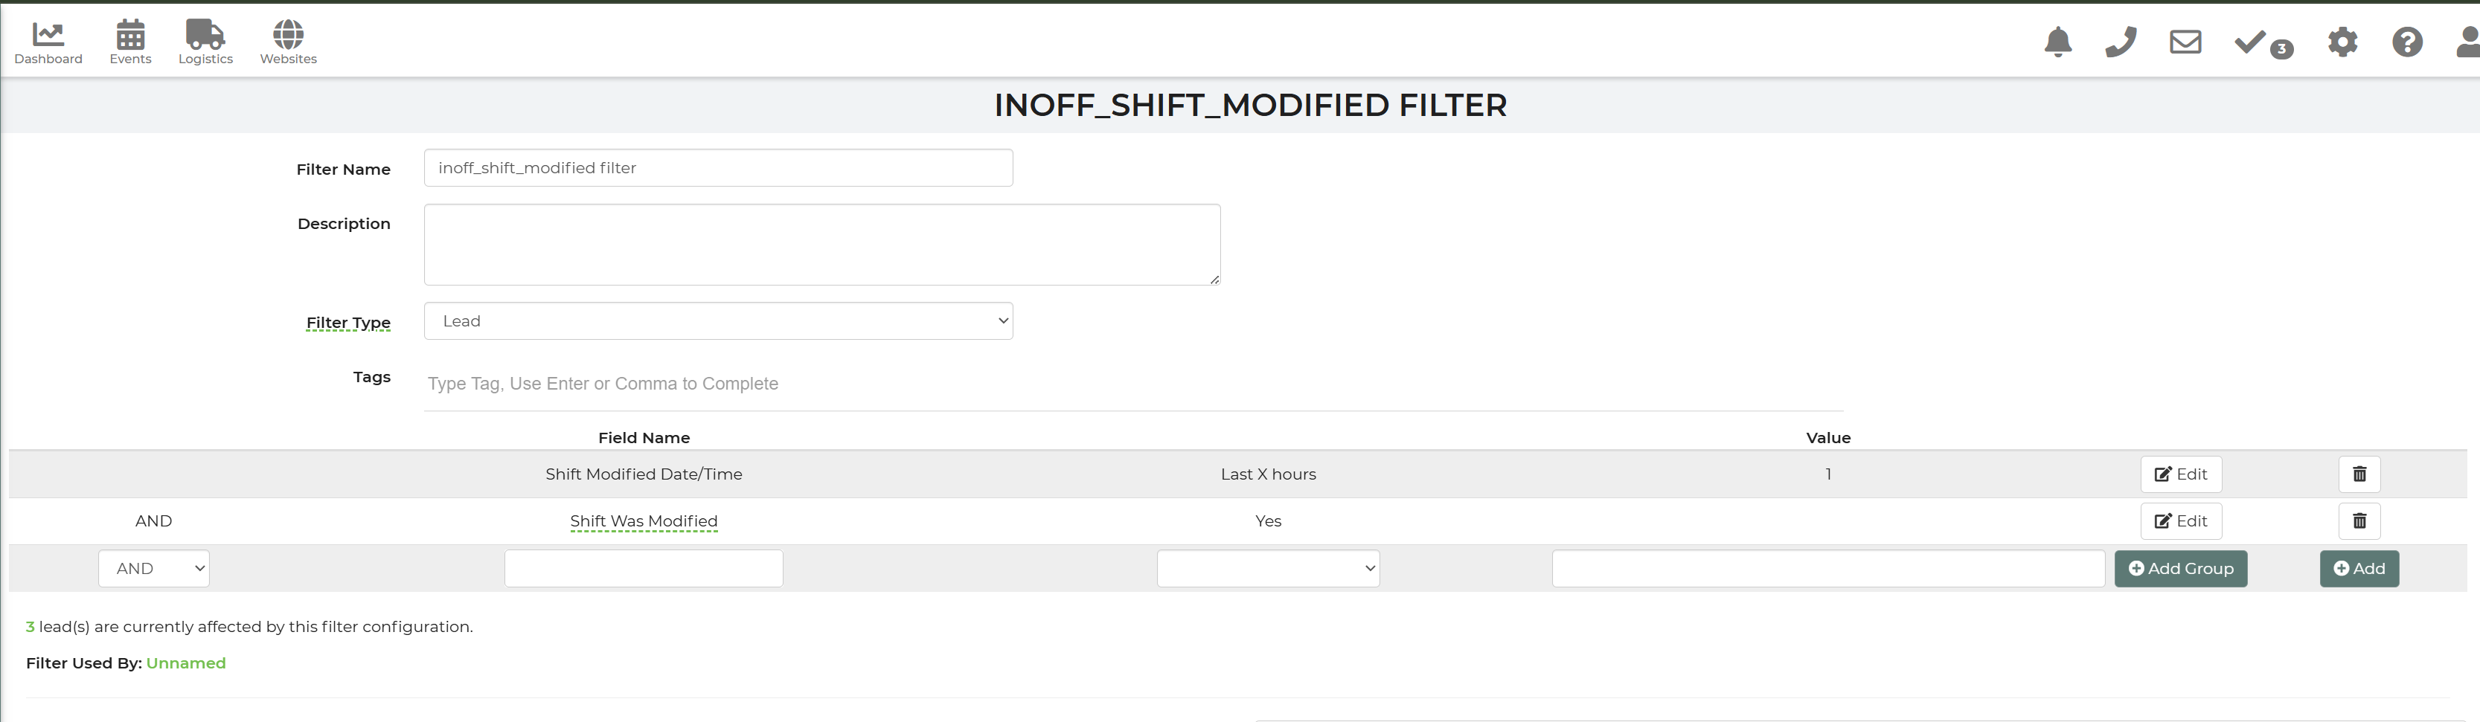
Task: Edit the Shift Modified Date/Time row
Action: coord(2181,474)
